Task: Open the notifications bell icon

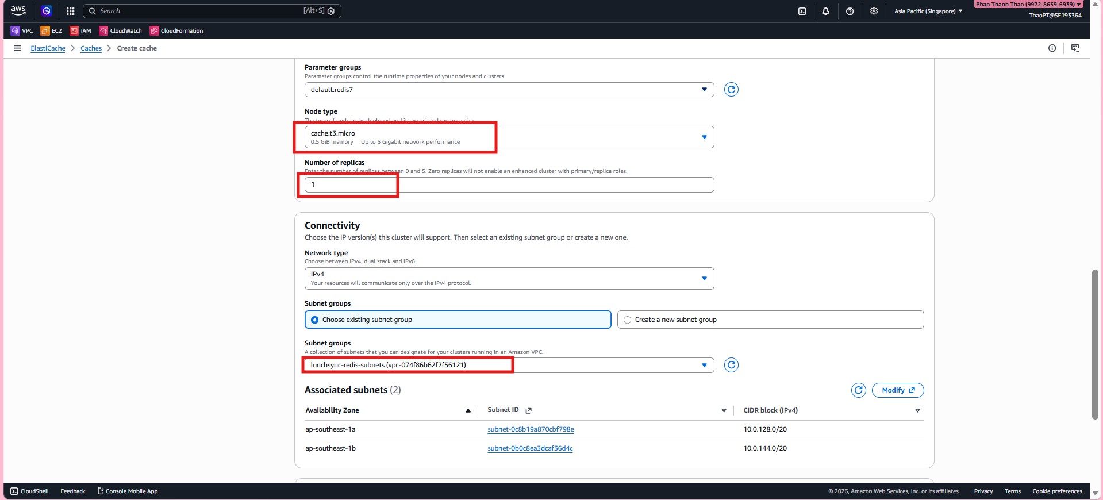Action: 825,11
